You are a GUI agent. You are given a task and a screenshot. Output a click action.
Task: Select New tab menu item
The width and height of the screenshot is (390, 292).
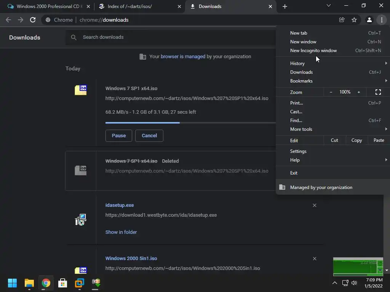(333, 33)
